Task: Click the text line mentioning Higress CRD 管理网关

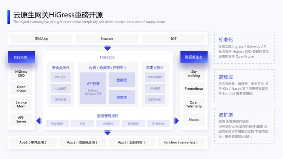Action: coord(243,52)
